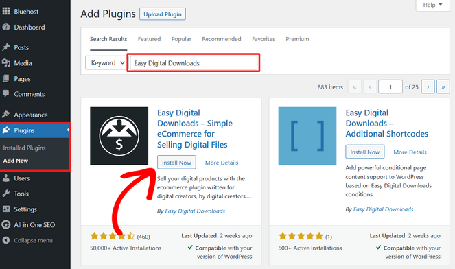
Task: Click the Settings sliders icon
Action: pyautogui.click(x=6, y=209)
